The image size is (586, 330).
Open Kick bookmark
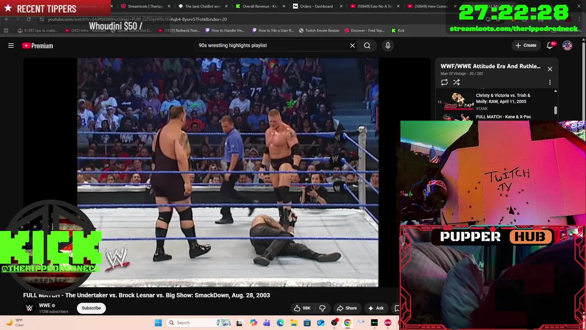point(398,31)
